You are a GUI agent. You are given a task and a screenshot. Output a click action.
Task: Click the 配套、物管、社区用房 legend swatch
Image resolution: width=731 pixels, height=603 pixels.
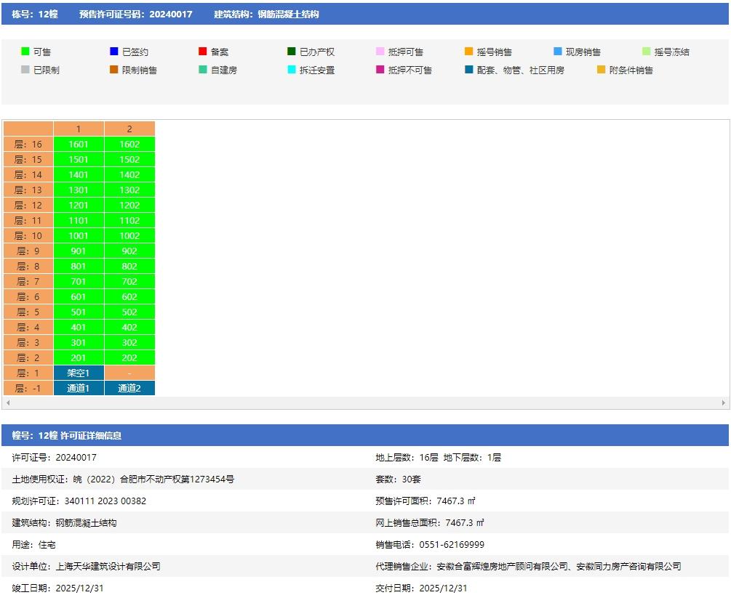coord(468,69)
